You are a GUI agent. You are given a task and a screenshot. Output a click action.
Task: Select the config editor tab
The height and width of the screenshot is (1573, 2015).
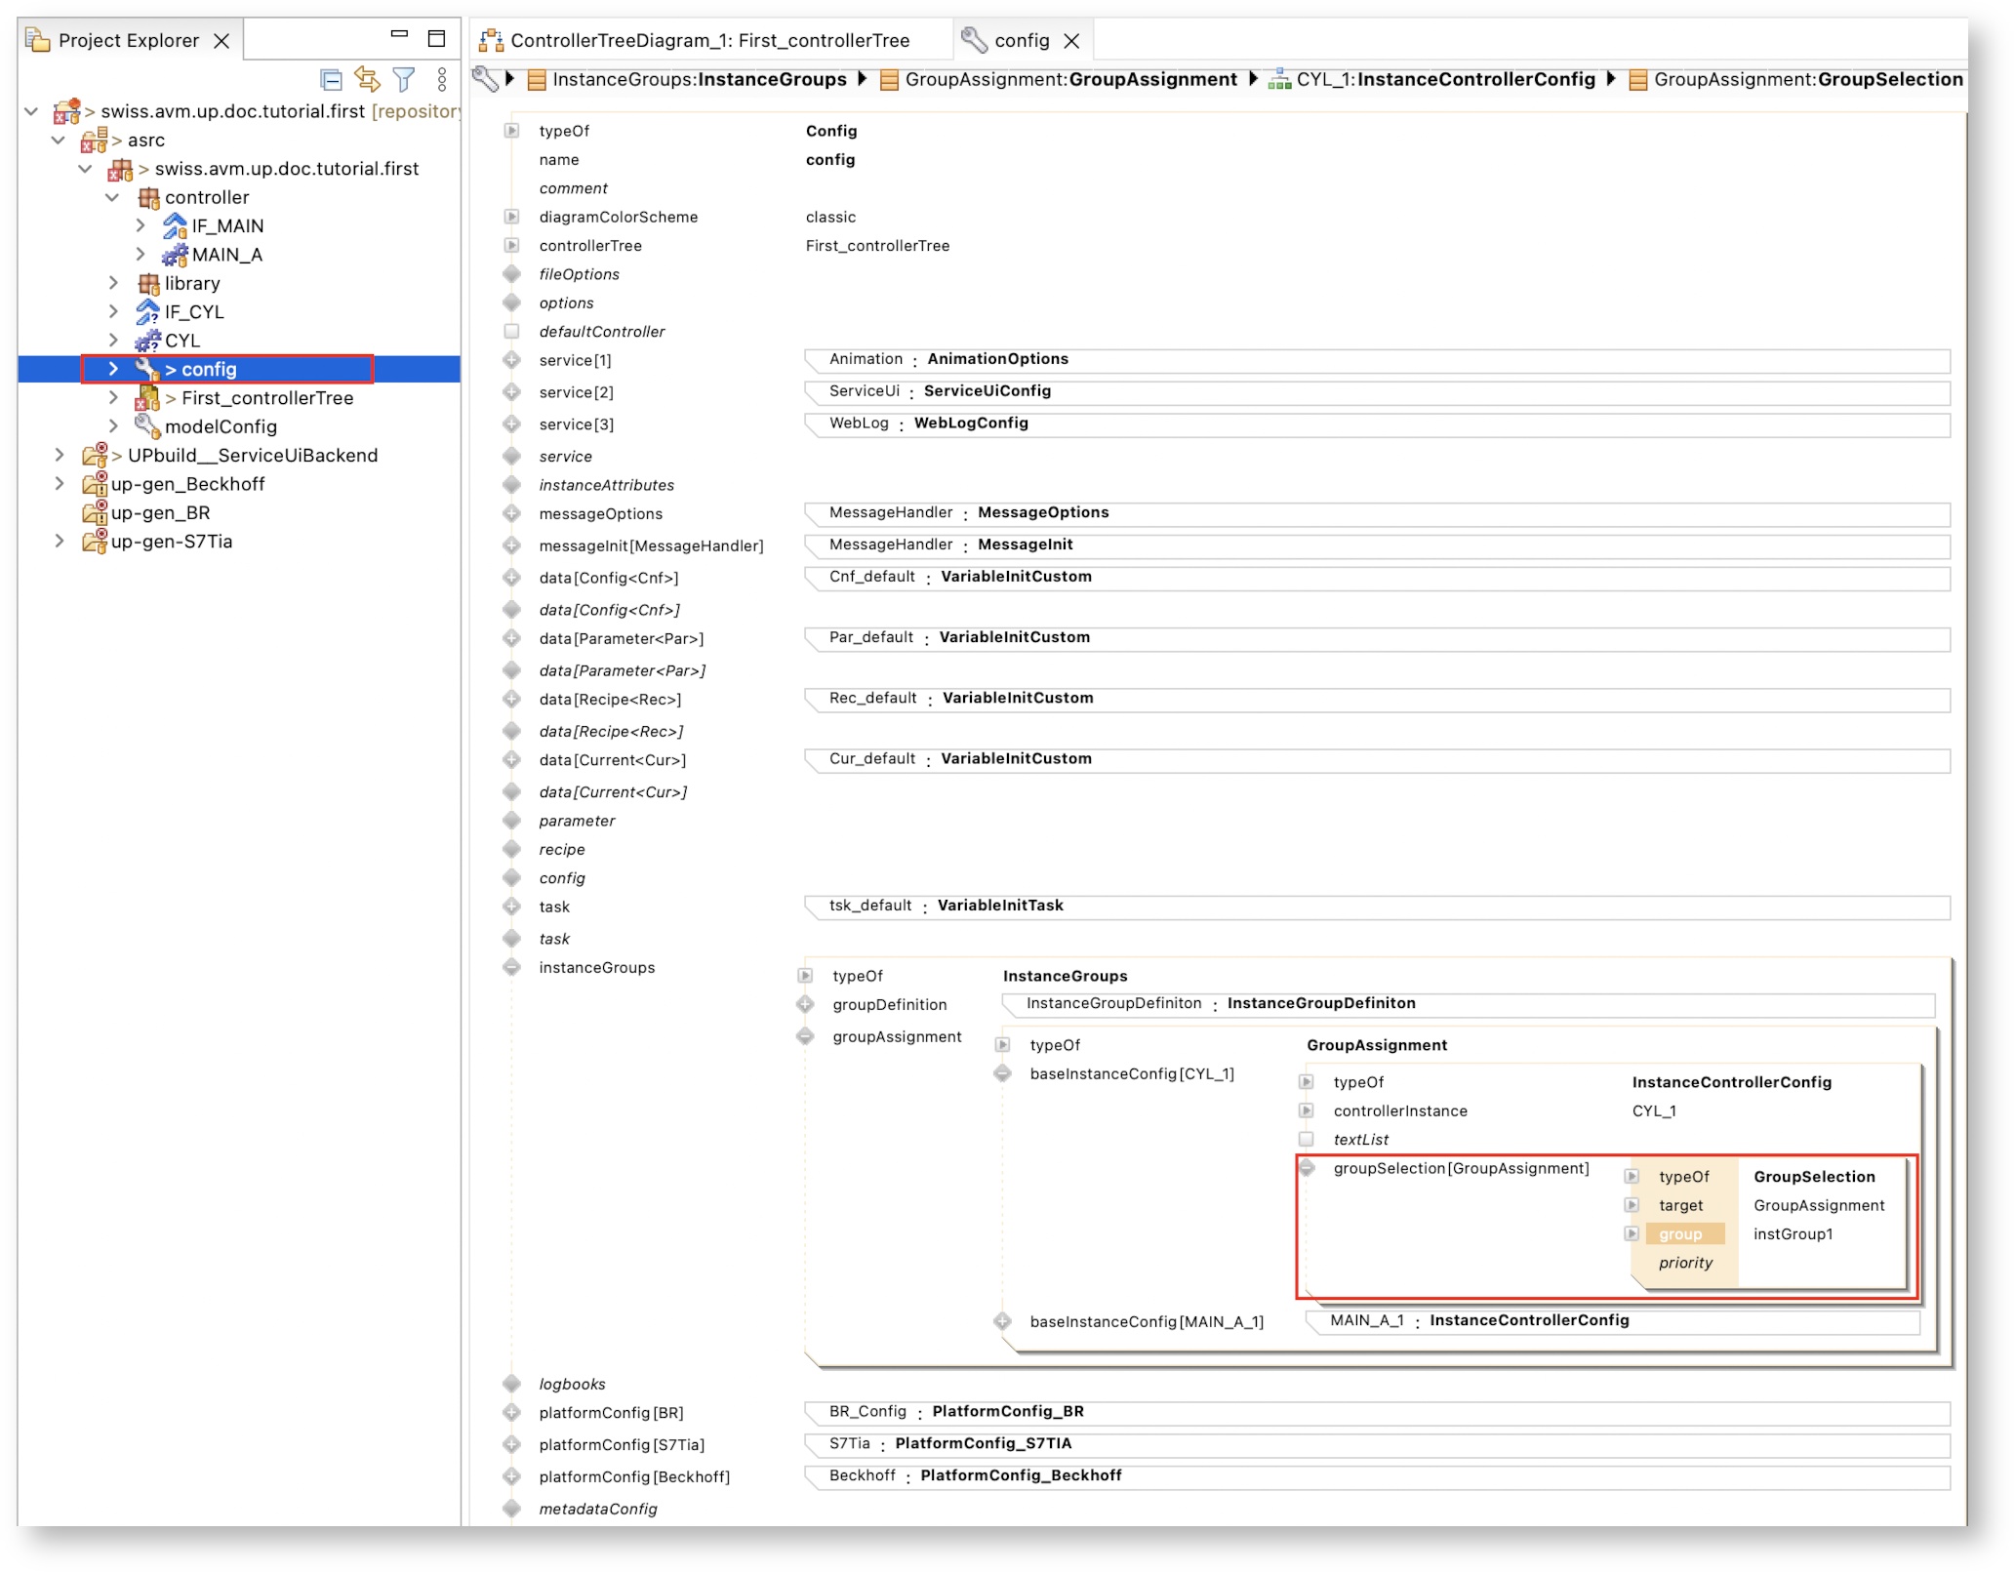(x=1021, y=40)
